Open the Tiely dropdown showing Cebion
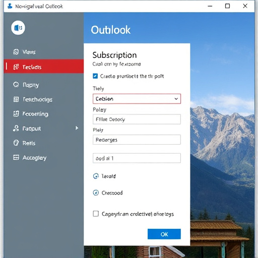The height and width of the screenshot is (258, 258). pyautogui.click(x=137, y=99)
